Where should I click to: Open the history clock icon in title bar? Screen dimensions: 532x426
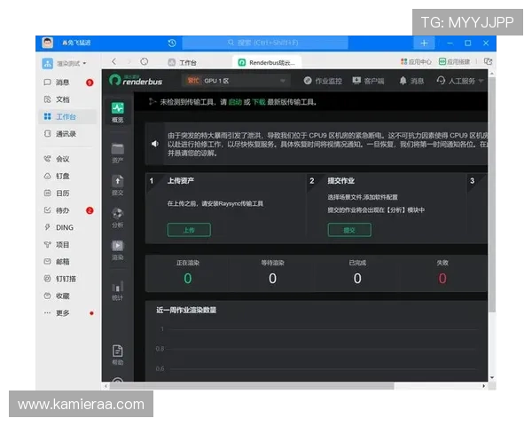(x=172, y=43)
